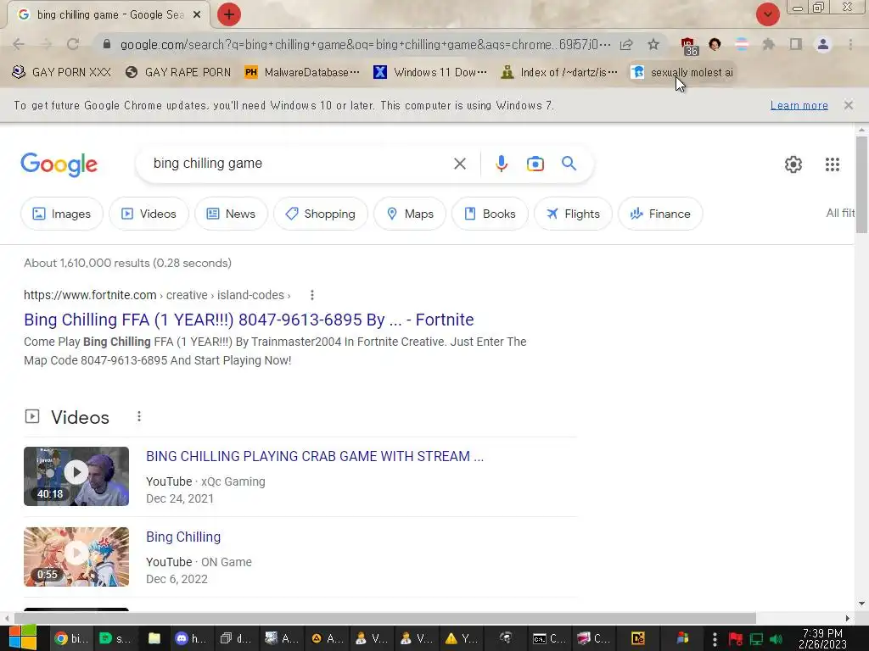The height and width of the screenshot is (651, 869).
Task: Click the volume speaker tray icon
Action: coord(776,639)
